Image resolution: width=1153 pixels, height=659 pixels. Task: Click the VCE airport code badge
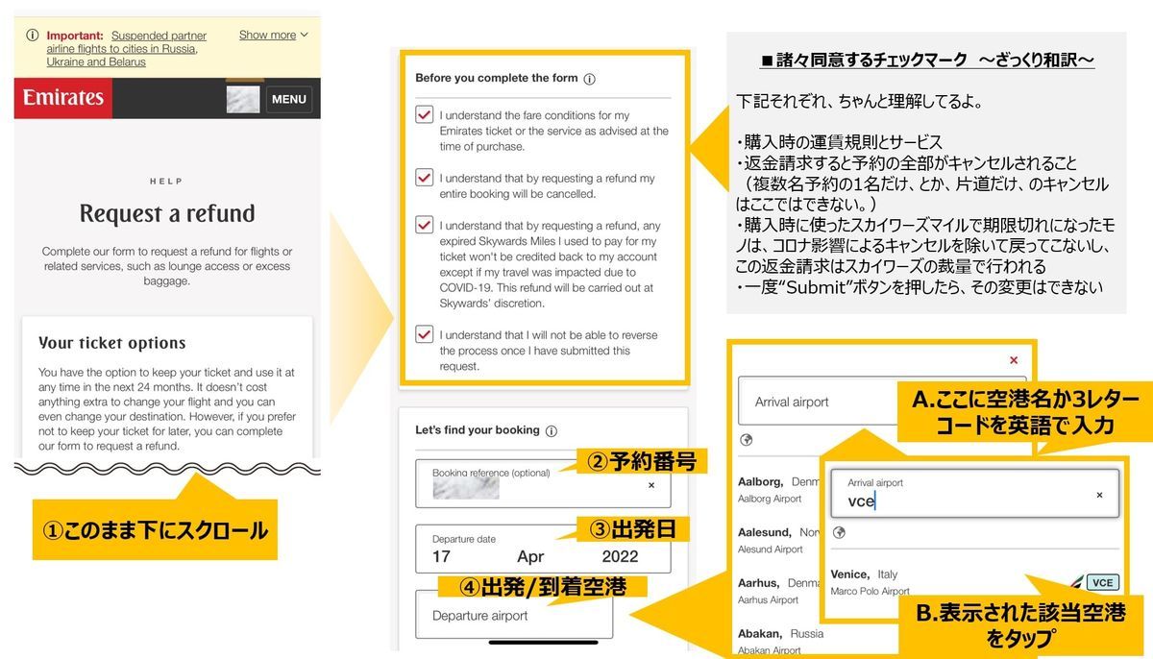click(x=1103, y=582)
